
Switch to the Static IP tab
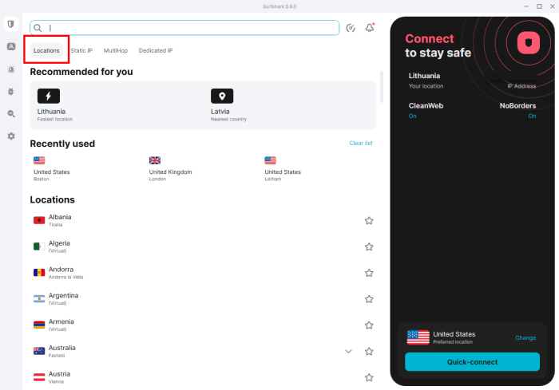(81, 50)
